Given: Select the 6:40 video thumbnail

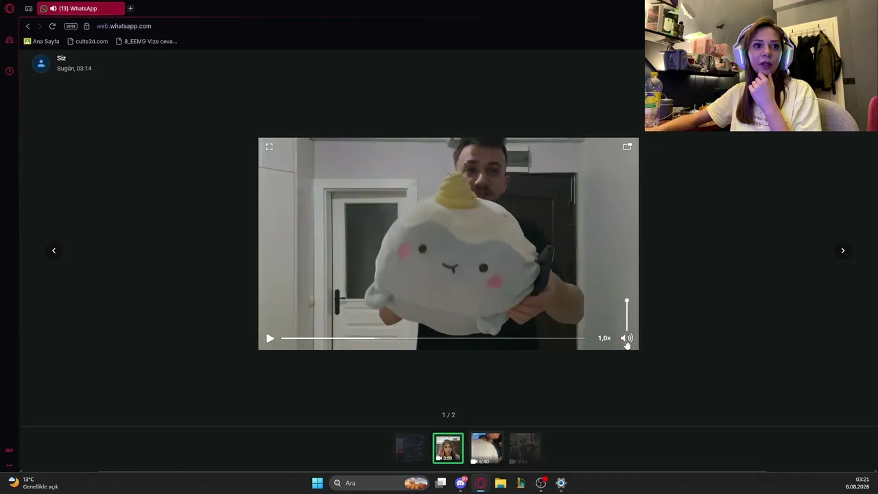Looking at the screenshot, I should click(x=486, y=448).
